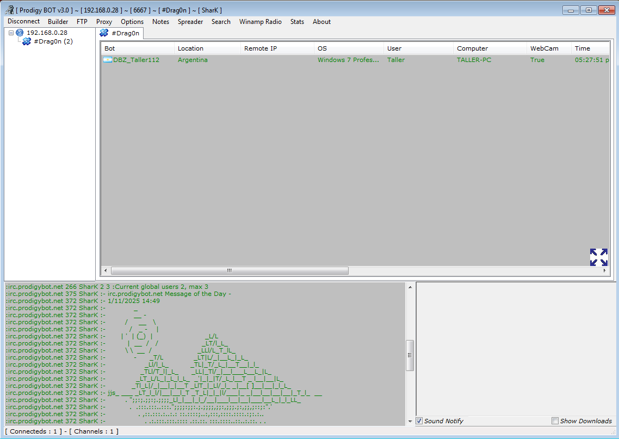Click the bot list's right scroll arrow
The width and height of the screenshot is (619, 439).
point(605,270)
